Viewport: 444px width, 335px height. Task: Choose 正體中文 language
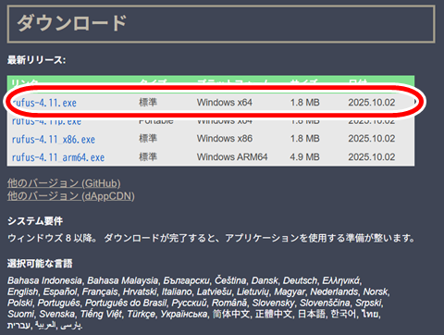point(274,314)
